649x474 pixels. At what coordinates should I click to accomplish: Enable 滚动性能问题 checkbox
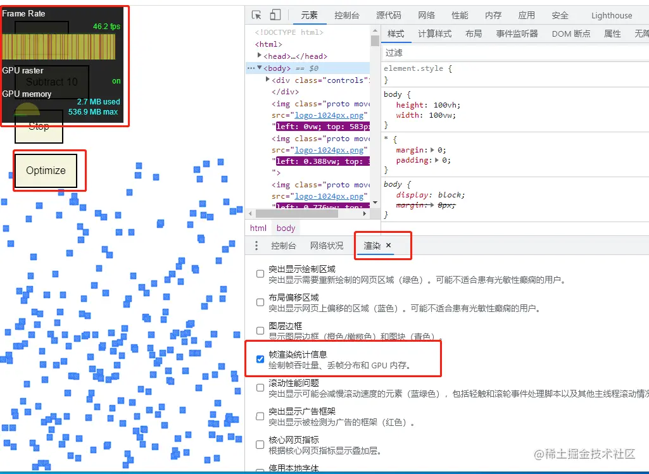coord(260,387)
